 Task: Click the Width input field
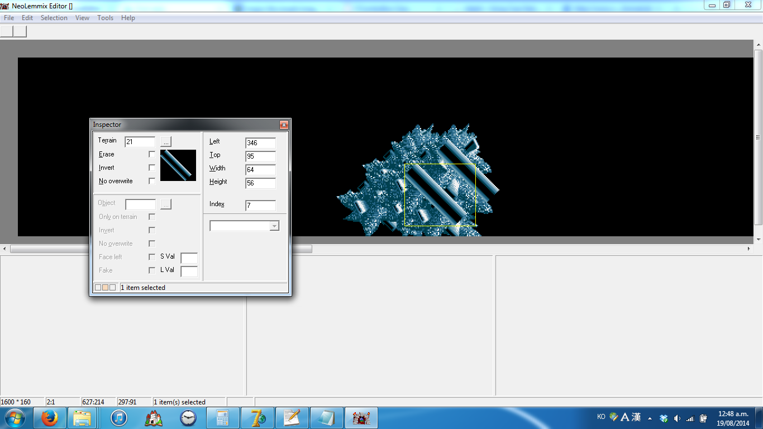pyautogui.click(x=260, y=170)
